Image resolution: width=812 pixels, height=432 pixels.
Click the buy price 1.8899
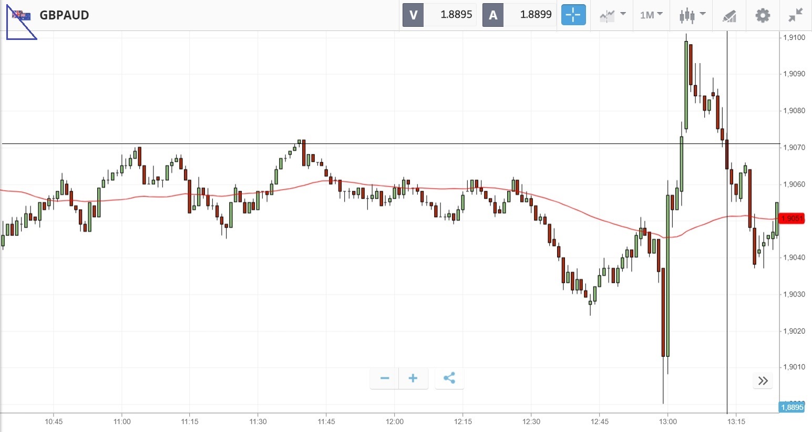(x=536, y=15)
